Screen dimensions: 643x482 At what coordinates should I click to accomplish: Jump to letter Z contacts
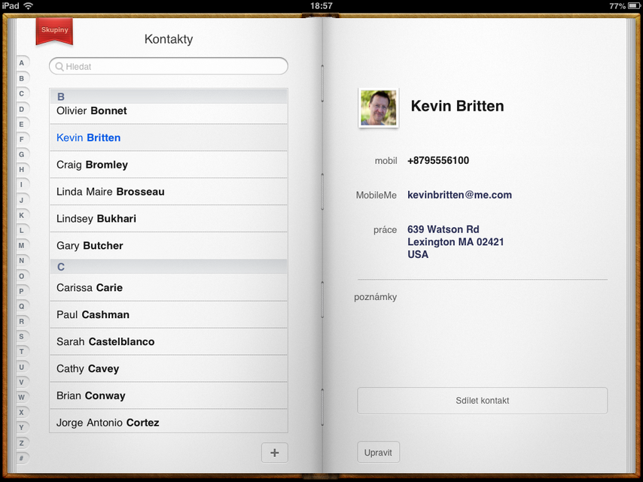pos(21,441)
